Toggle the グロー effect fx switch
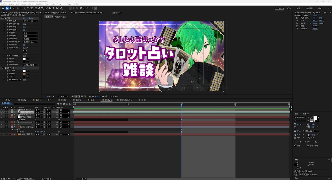This screenshot has width=332, height=180. click(x=3, y=18)
